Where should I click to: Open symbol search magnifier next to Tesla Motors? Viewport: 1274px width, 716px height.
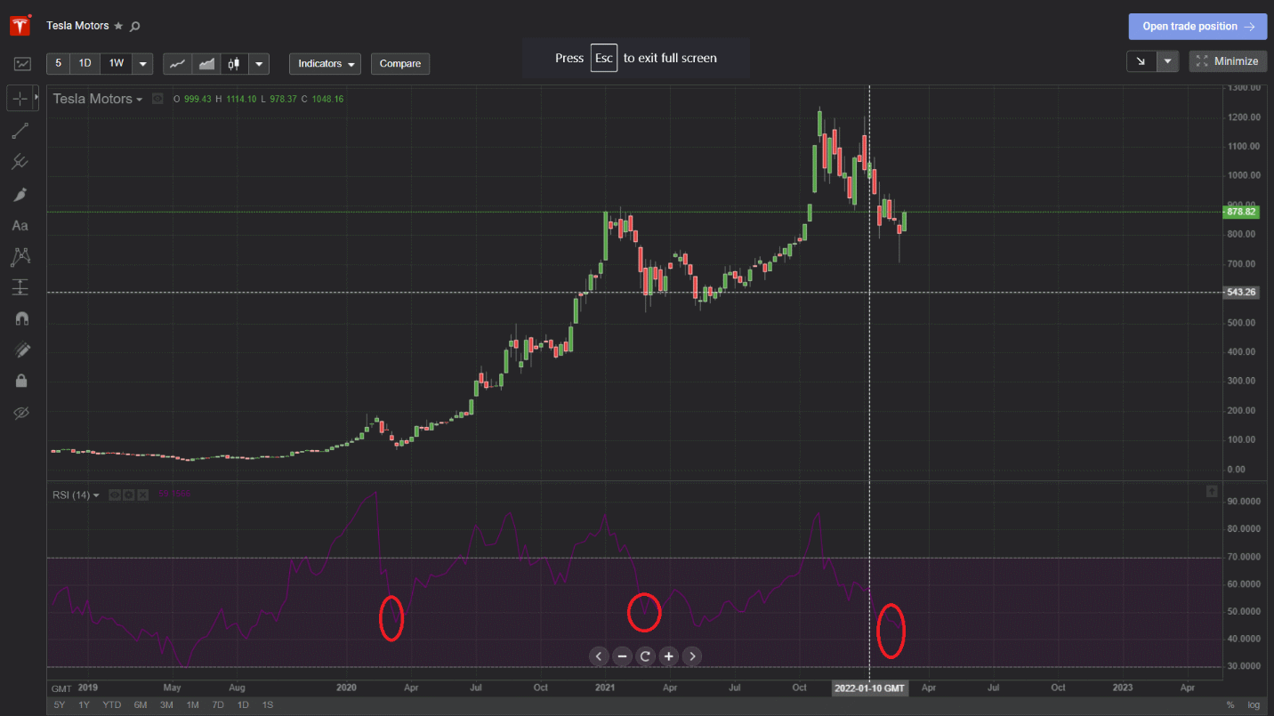click(135, 26)
